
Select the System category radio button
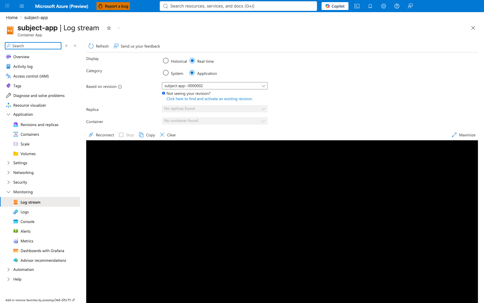coord(166,73)
